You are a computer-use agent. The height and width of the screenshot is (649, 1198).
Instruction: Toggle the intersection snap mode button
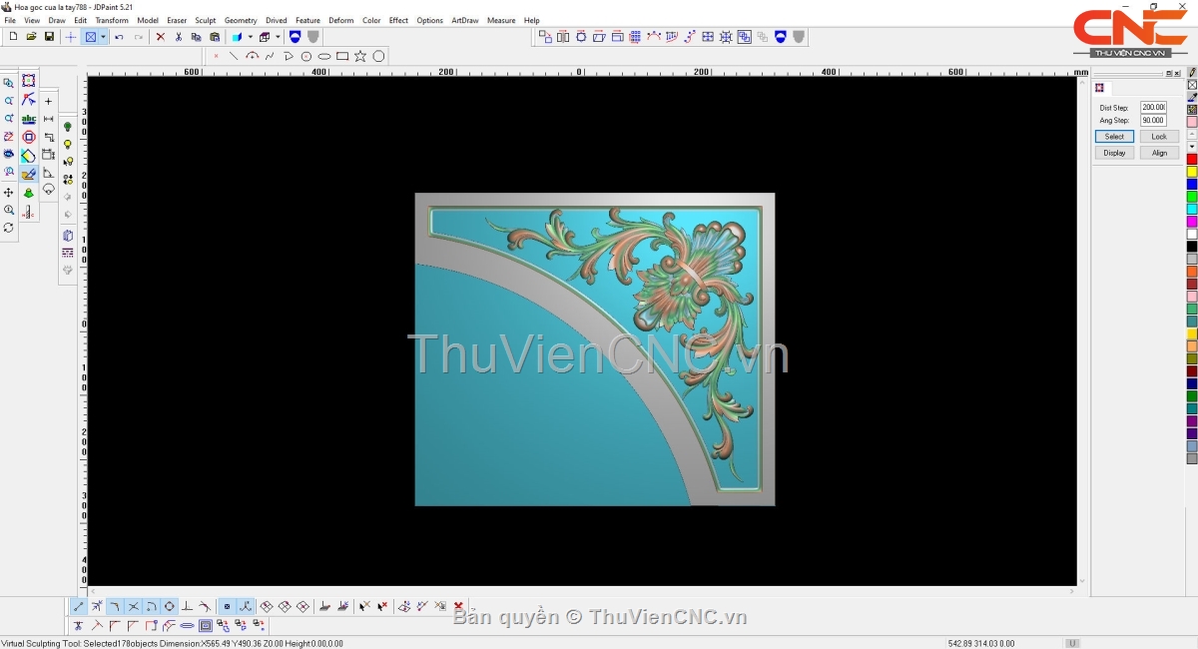[x=133, y=606]
